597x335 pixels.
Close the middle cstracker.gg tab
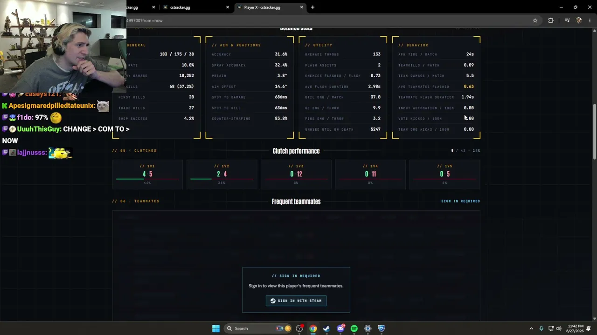(x=228, y=7)
